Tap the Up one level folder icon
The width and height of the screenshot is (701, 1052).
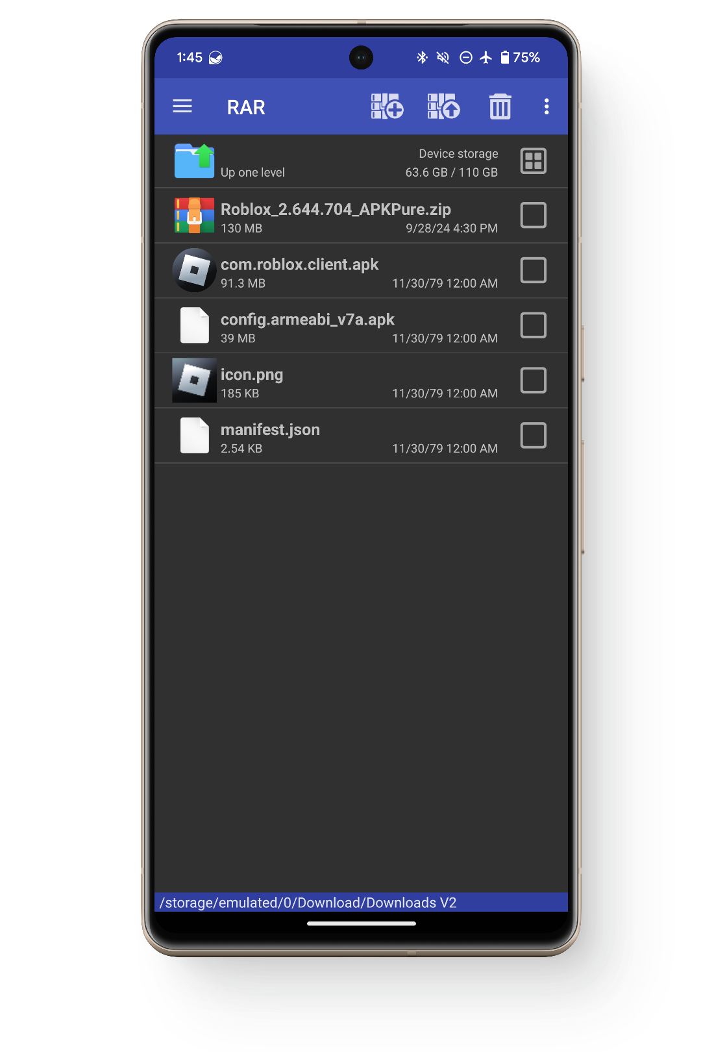(194, 161)
